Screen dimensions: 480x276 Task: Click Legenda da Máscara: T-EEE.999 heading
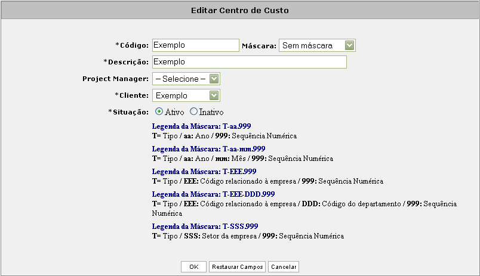tap(204, 172)
